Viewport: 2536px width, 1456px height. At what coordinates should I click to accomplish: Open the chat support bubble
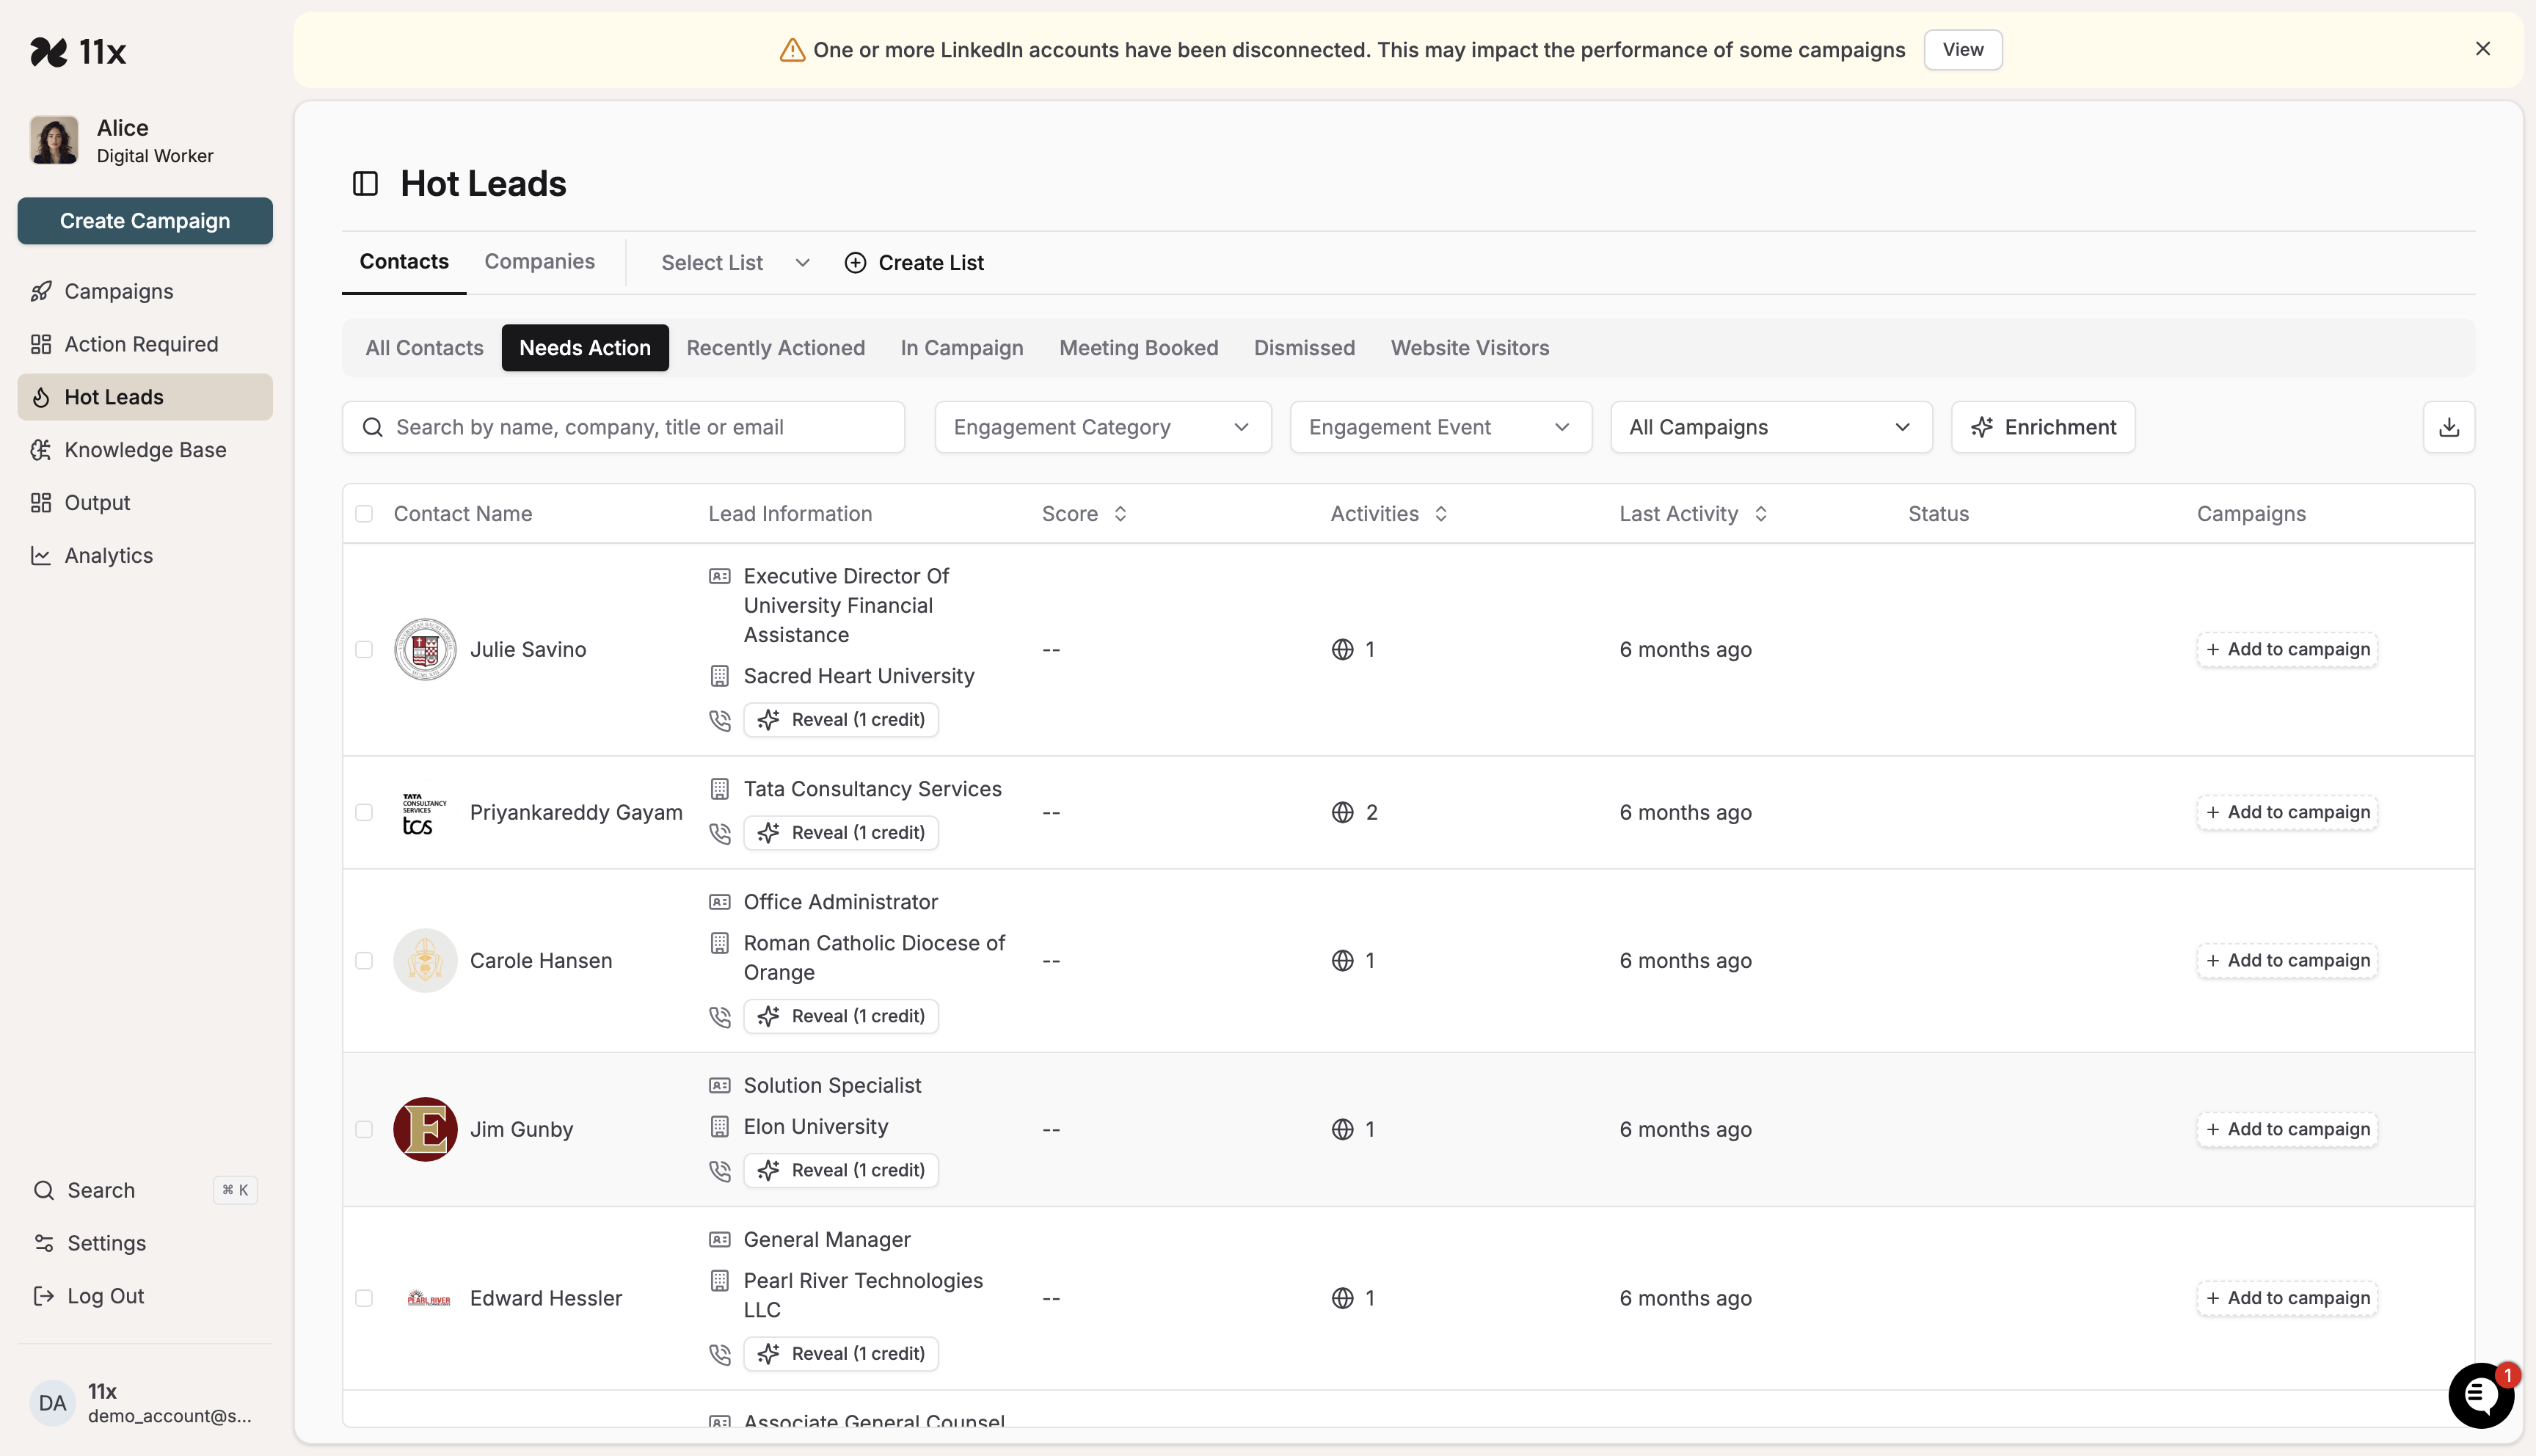pyautogui.click(x=2481, y=1395)
